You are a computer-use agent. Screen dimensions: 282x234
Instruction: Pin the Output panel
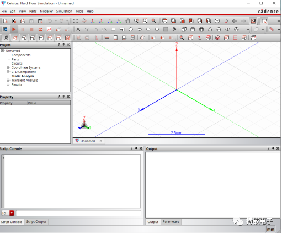(x=273, y=148)
